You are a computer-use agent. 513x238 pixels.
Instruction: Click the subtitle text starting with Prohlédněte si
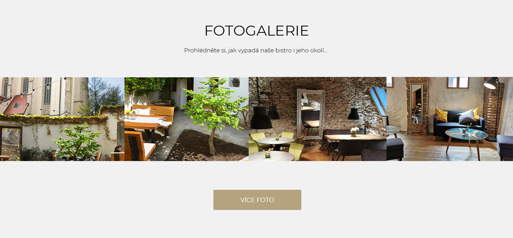[255, 51]
